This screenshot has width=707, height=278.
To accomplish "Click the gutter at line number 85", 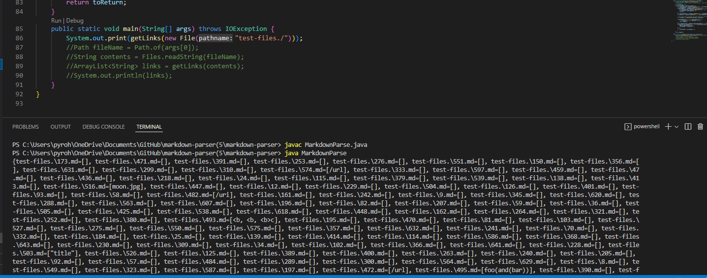I will [19, 29].
